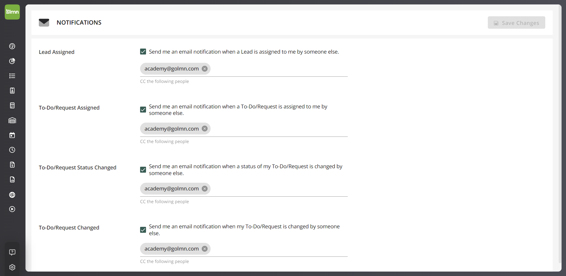This screenshot has width=566, height=276.
Task: Open the QuickBooks icon in sidebar
Action: (x=12, y=195)
